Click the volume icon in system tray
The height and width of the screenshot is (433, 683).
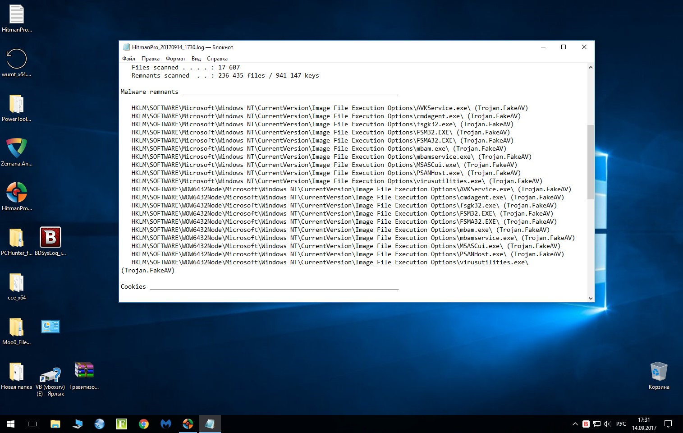click(x=607, y=424)
